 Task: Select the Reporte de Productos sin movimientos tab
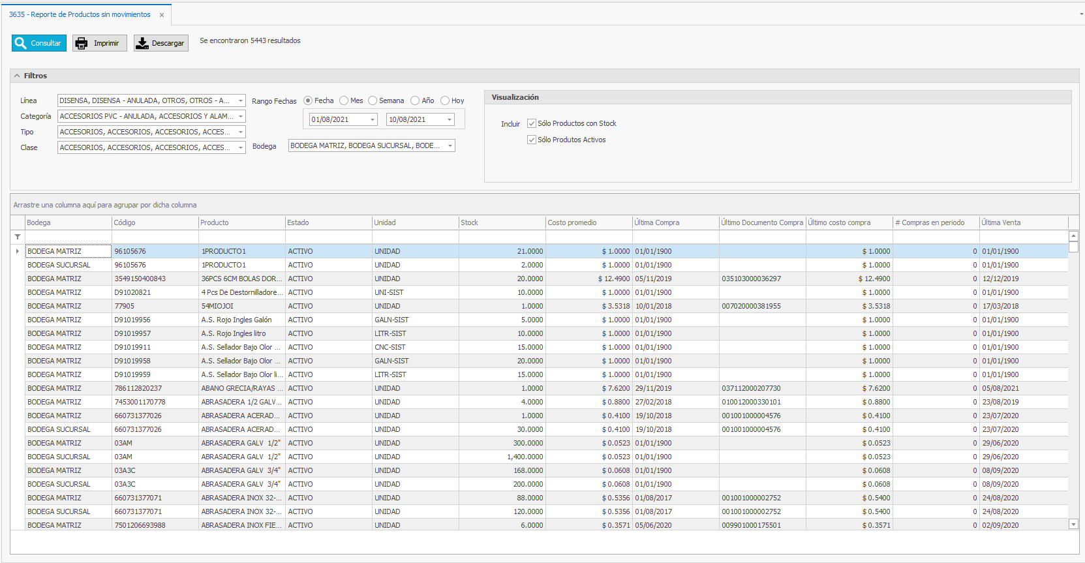pyautogui.click(x=80, y=14)
